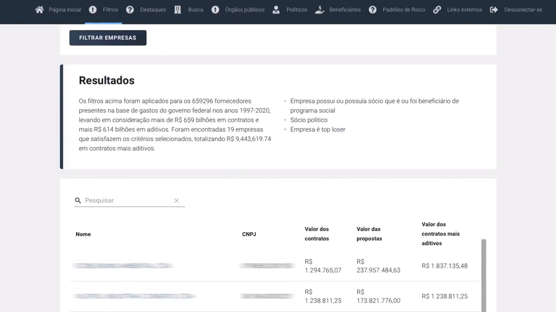Click the Sócio político criterion

[309, 120]
